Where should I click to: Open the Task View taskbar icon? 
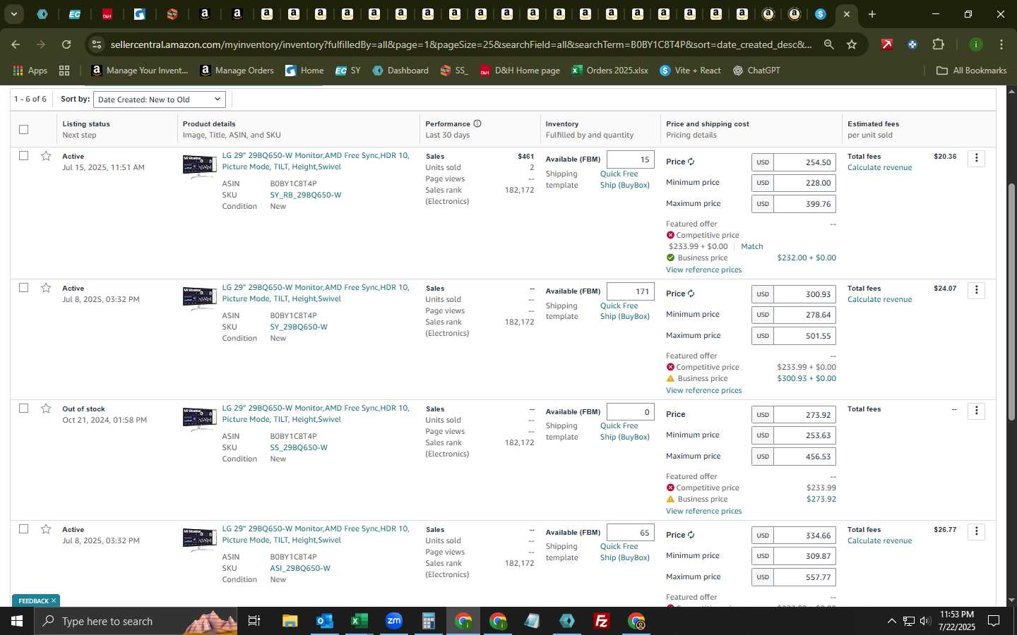point(254,621)
